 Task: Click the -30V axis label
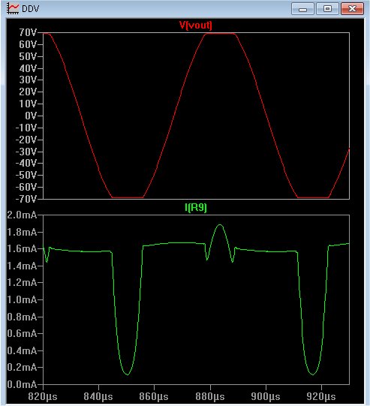[x=26, y=152]
